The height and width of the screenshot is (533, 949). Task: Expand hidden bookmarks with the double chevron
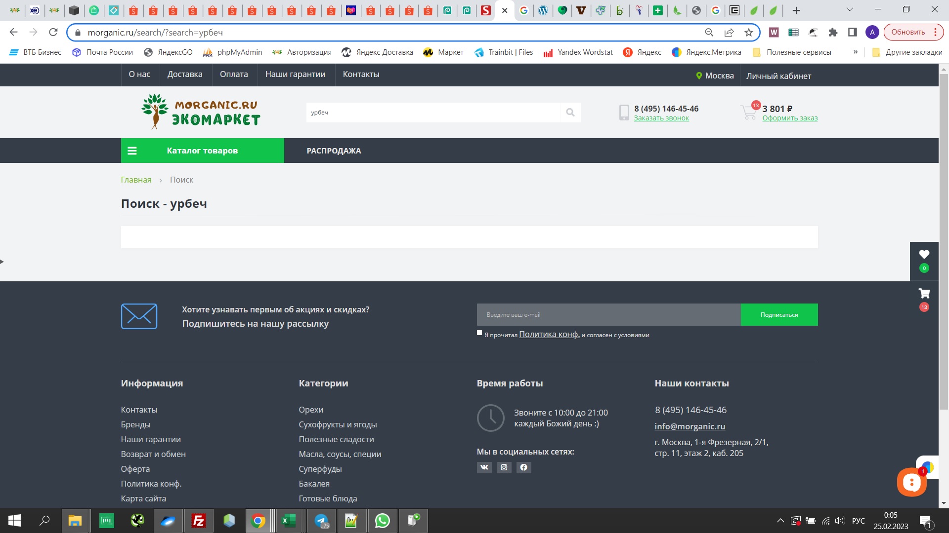(x=855, y=52)
